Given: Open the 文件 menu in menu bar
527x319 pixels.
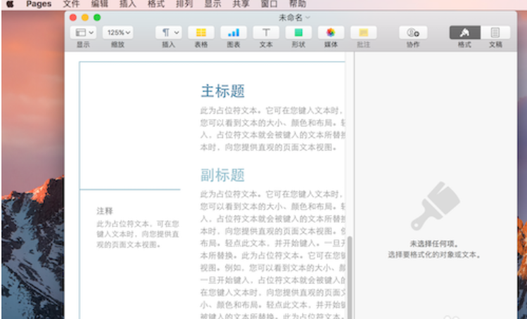Looking at the screenshot, I should 71,4.
